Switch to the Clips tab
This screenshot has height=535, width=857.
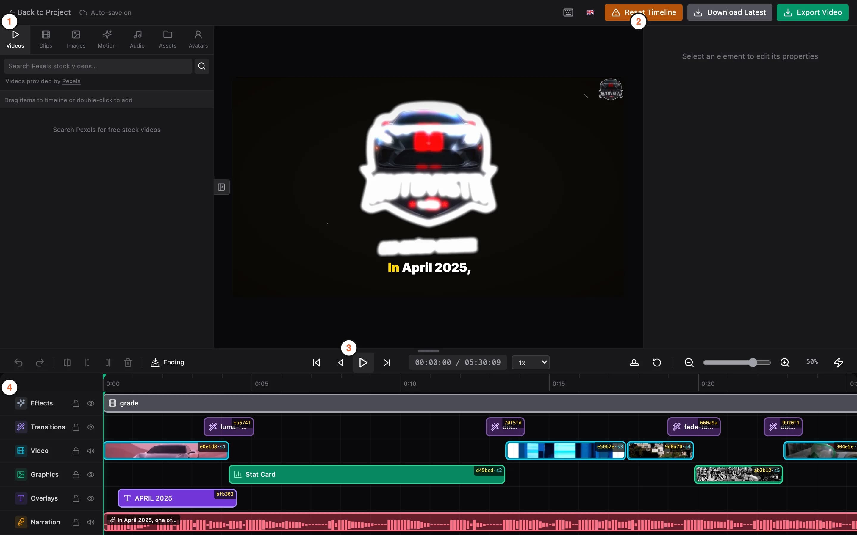[46, 39]
